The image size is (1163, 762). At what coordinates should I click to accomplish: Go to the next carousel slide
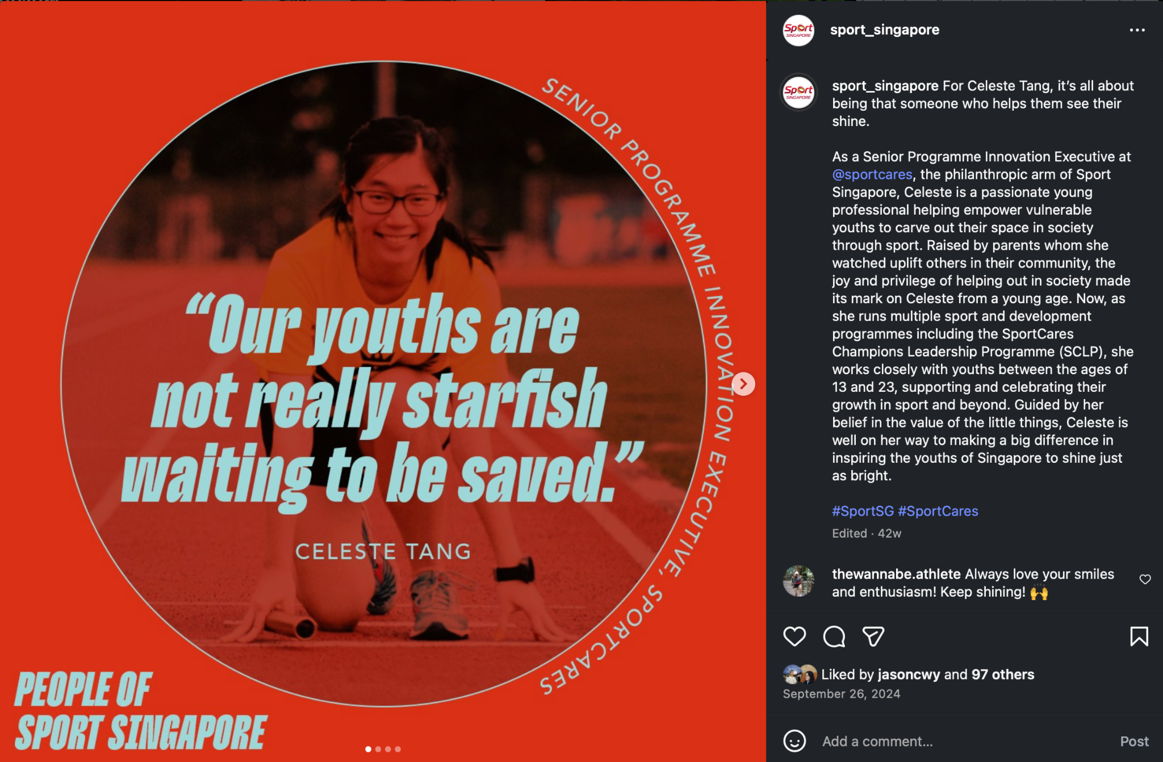(x=743, y=384)
